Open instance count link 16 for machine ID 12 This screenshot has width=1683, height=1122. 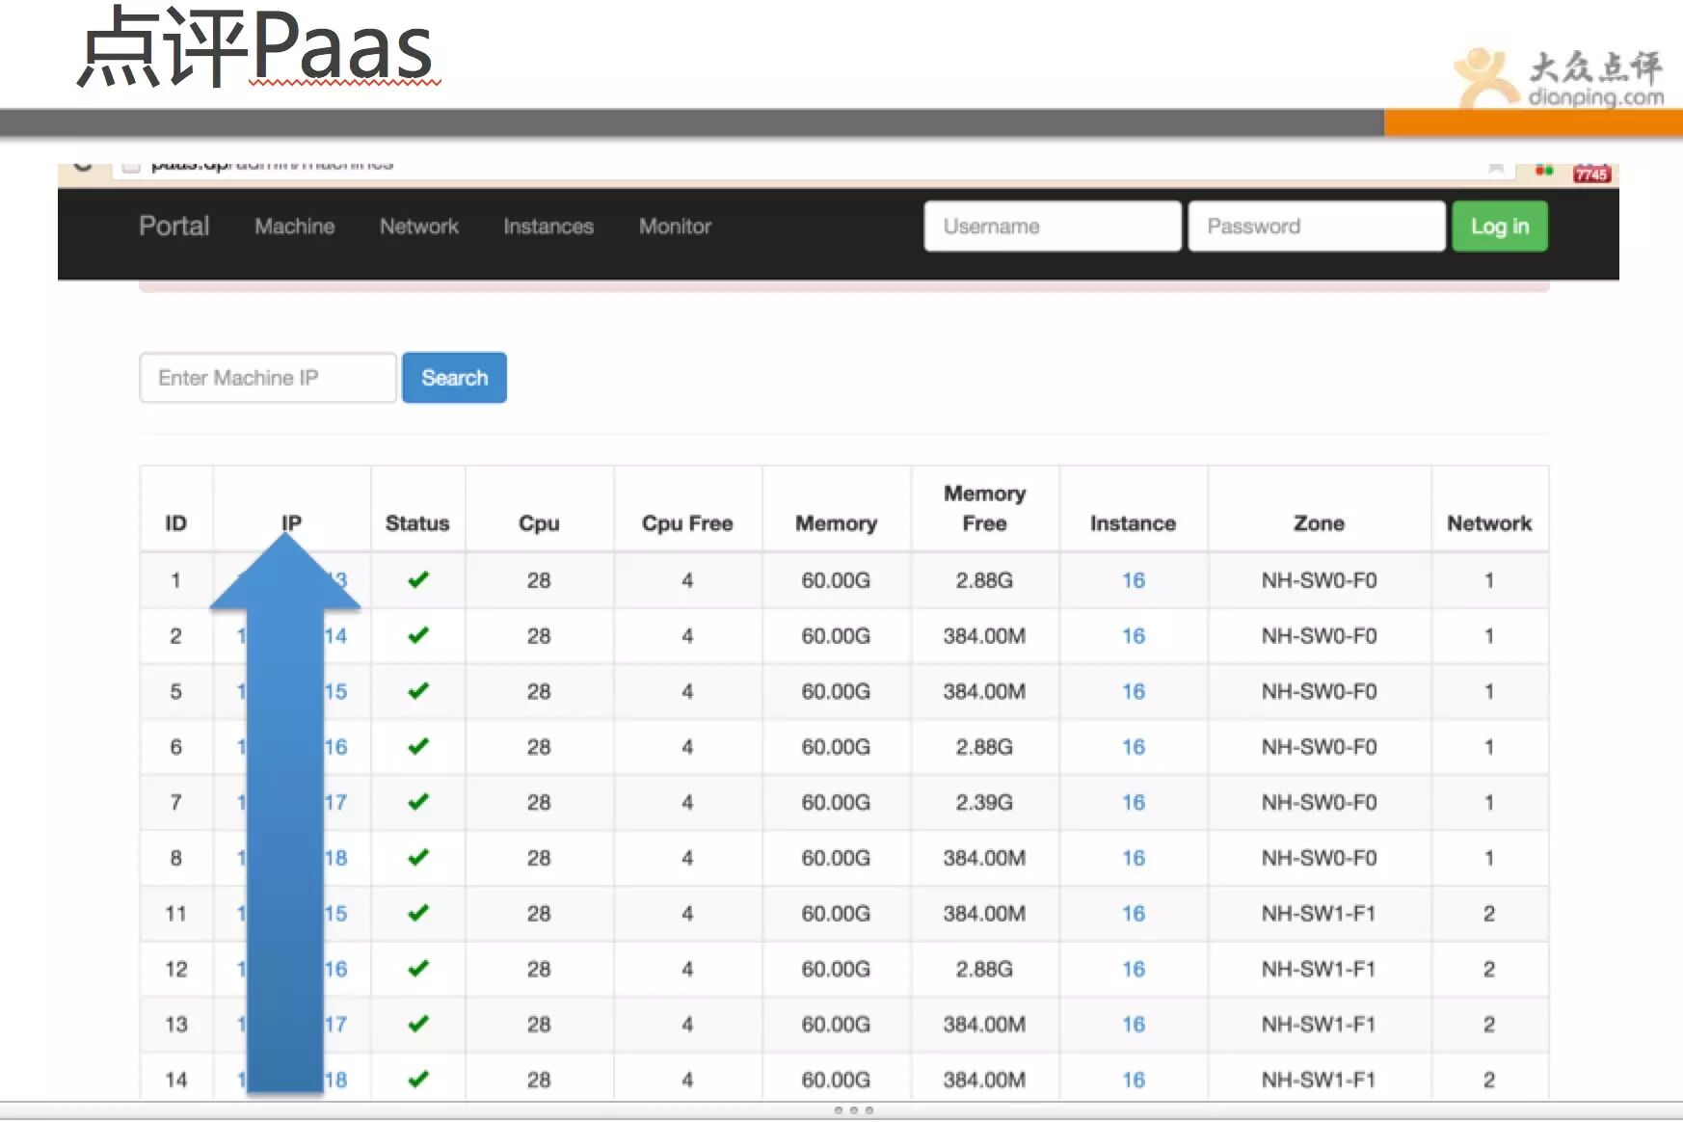(x=1134, y=969)
